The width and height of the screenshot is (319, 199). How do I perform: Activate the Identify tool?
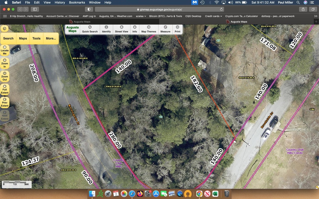point(106,29)
